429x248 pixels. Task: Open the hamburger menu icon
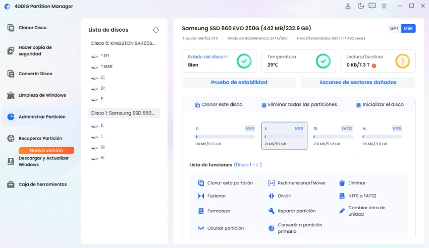(x=384, y=6)
